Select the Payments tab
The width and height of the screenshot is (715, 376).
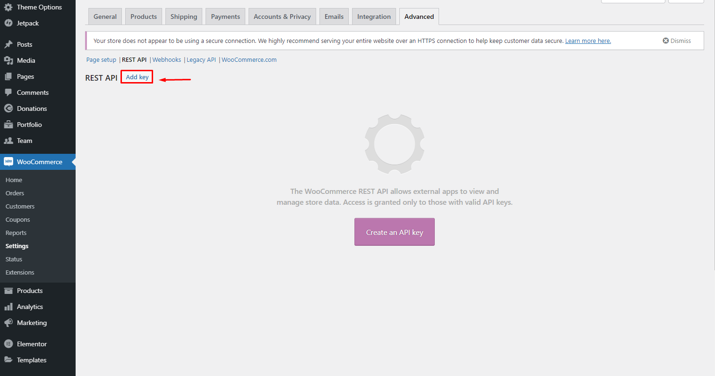(225, 17)
